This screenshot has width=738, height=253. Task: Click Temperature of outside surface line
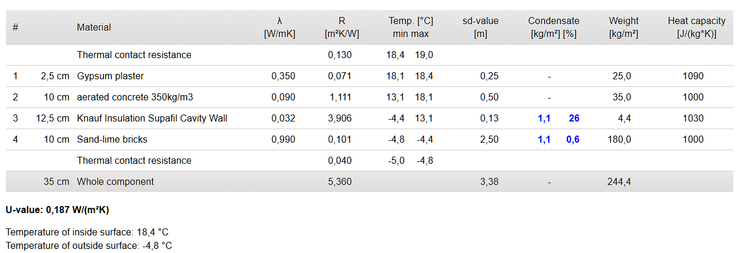click(x=89, y=245)
